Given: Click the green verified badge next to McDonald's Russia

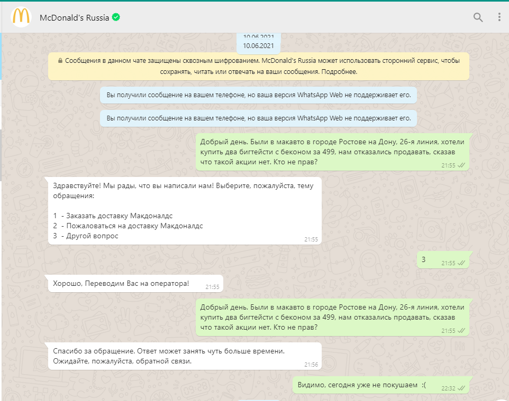Looking at the screenshot, I should coord(116,17).
